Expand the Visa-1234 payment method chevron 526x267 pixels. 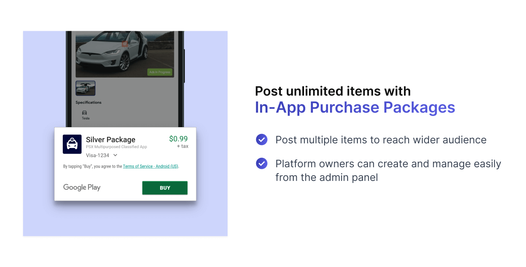click(115, 155)
